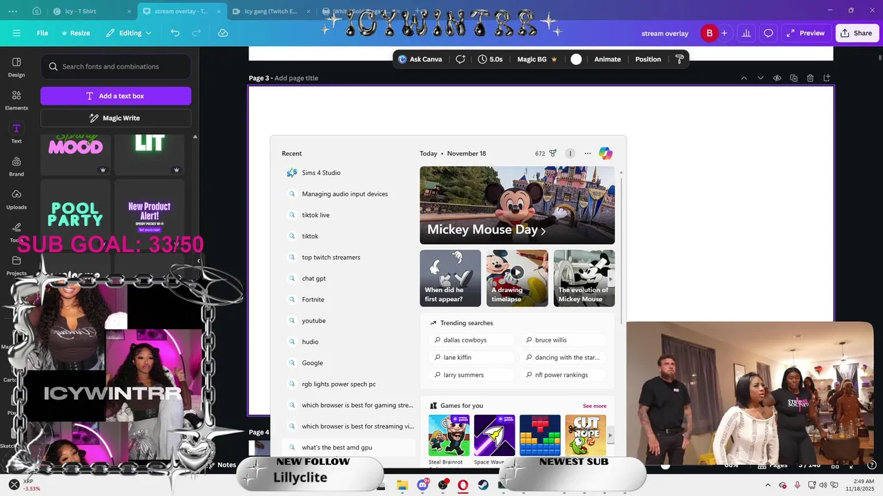Open the Elements panel
The height and width of the screenshot is (496, 883).
point(17,100)
